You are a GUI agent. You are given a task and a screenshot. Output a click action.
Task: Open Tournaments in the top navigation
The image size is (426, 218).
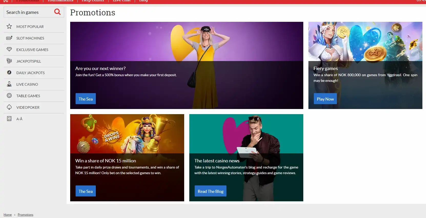click(60, 1)
